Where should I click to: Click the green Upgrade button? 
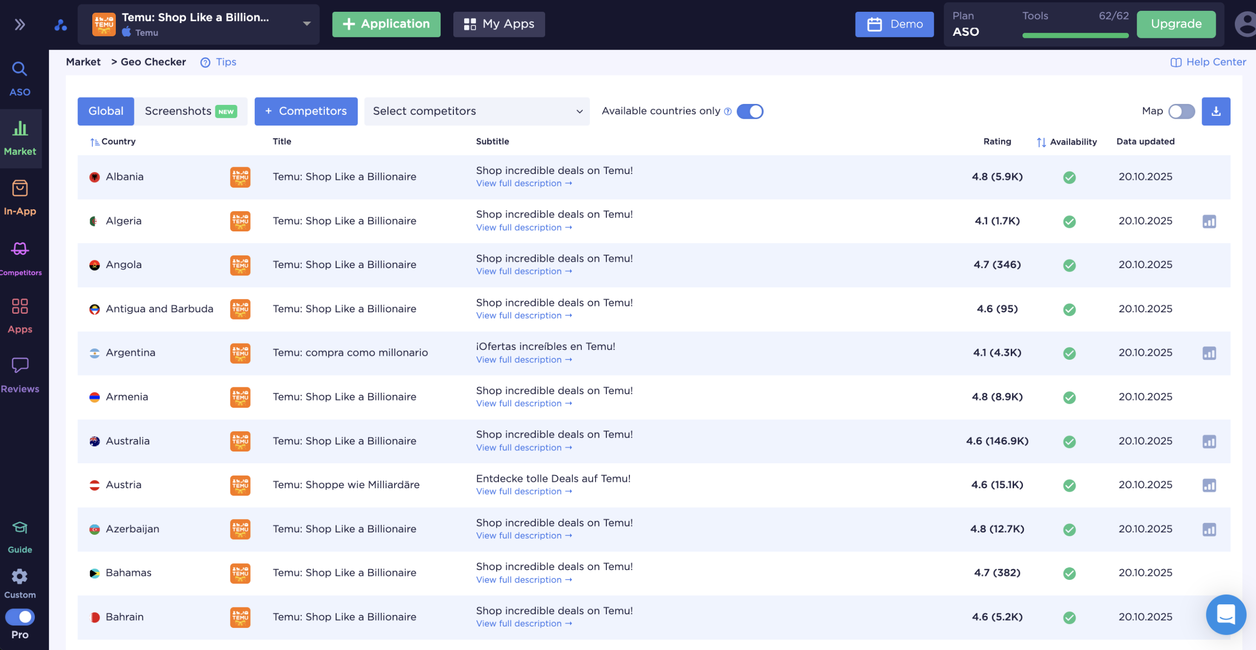pos(1176,24)
